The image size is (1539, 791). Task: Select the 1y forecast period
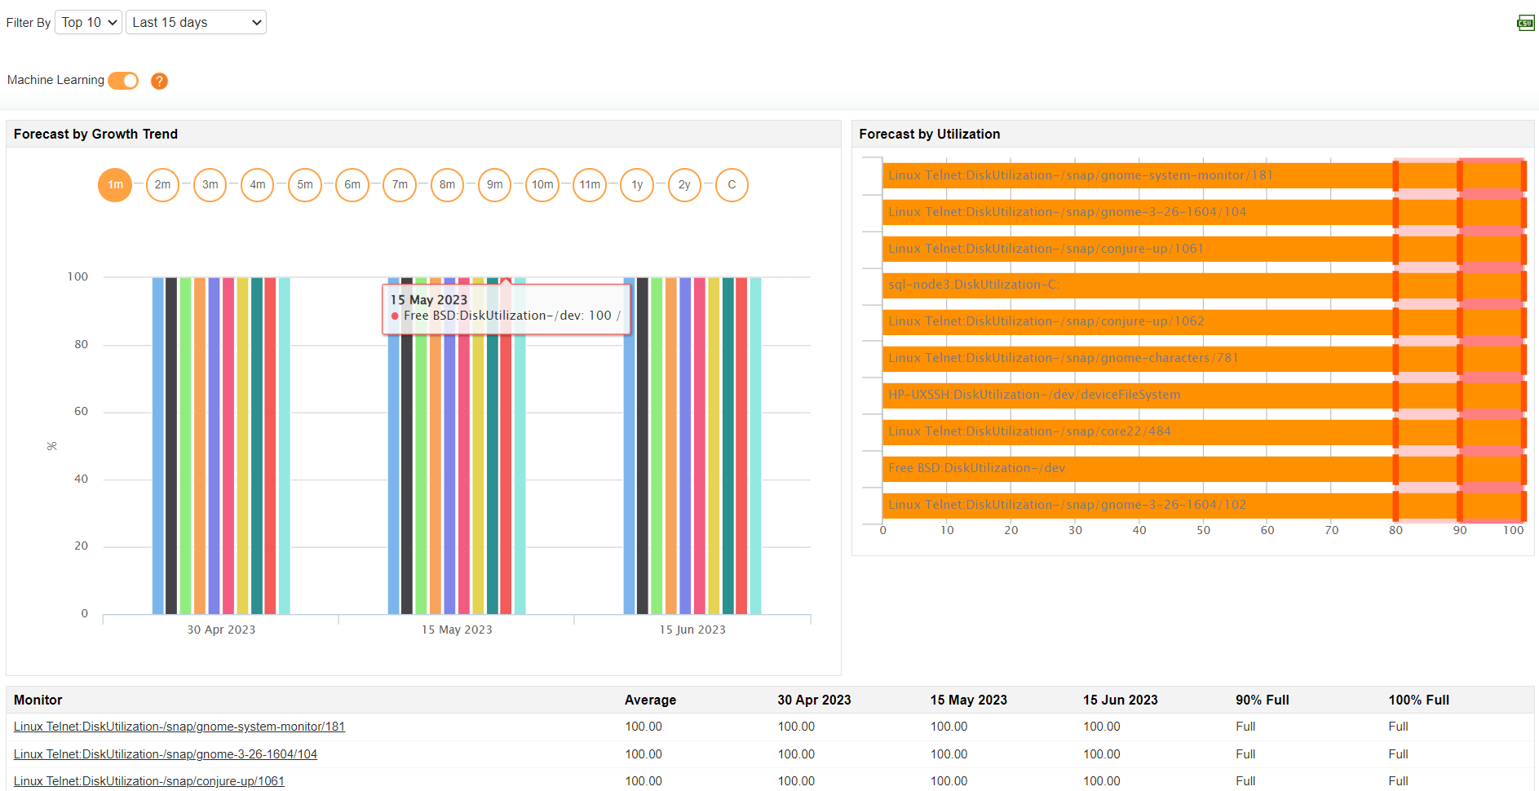[x=637, y=185]
